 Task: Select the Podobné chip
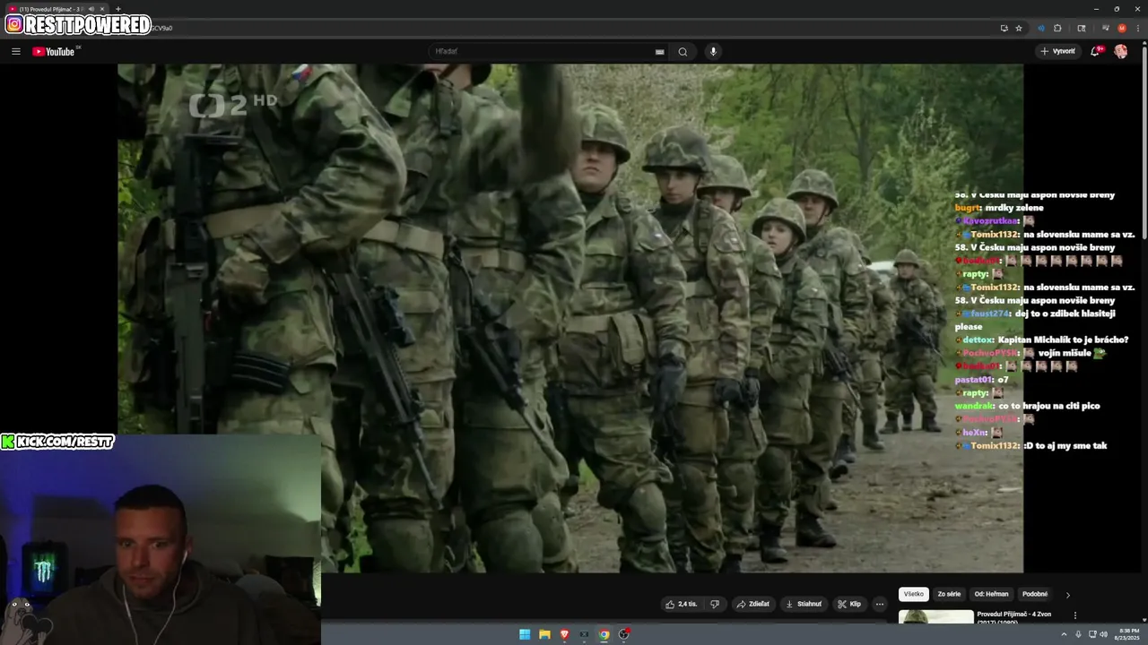click(x=1035, y=594)
